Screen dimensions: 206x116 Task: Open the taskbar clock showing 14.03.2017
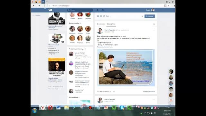(167, 111)
